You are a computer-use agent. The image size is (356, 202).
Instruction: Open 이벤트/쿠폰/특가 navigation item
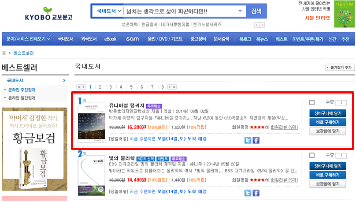(308, 39)
